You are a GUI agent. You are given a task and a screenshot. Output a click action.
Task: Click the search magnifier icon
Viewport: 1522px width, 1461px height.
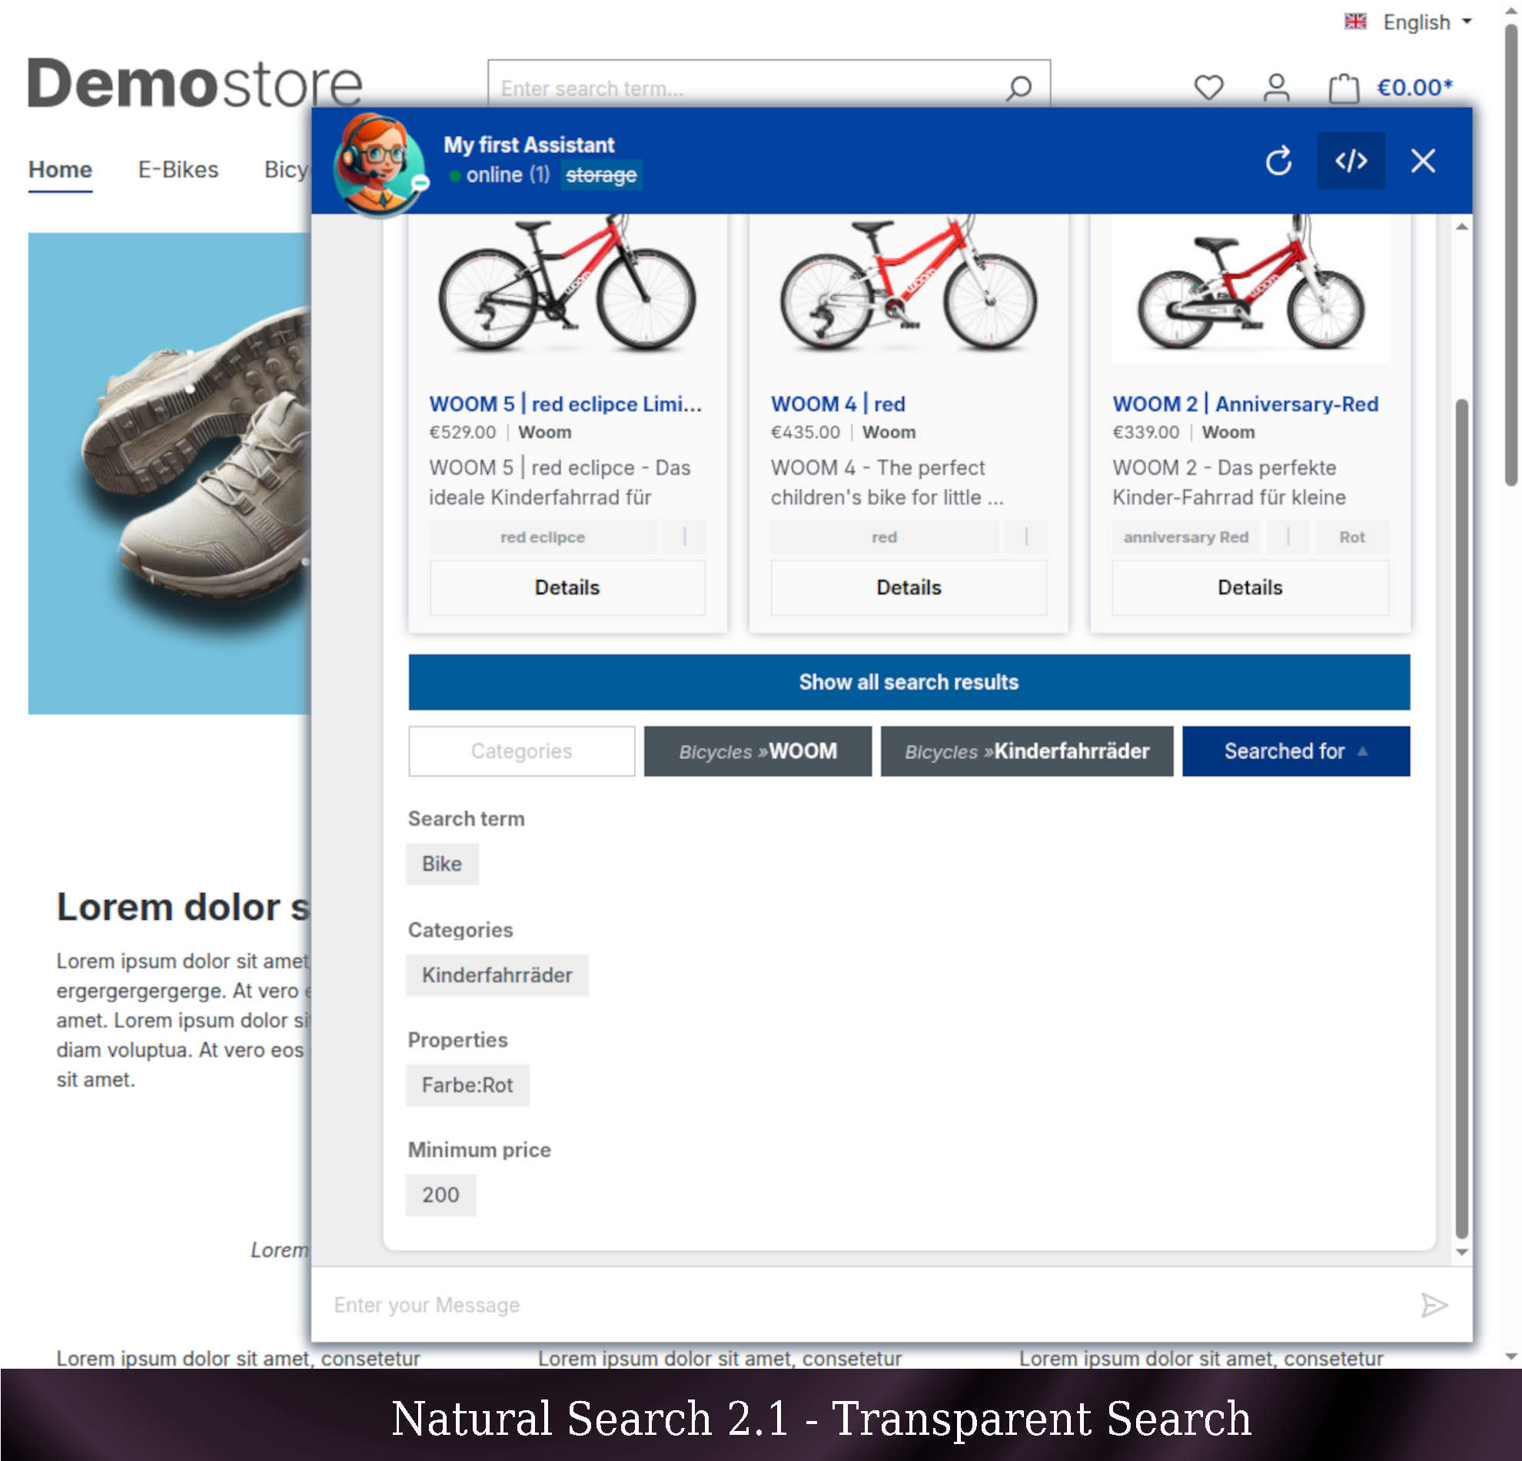click(x=1018, y=88)
